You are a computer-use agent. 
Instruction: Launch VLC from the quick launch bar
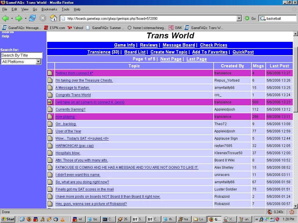[62, 219]
